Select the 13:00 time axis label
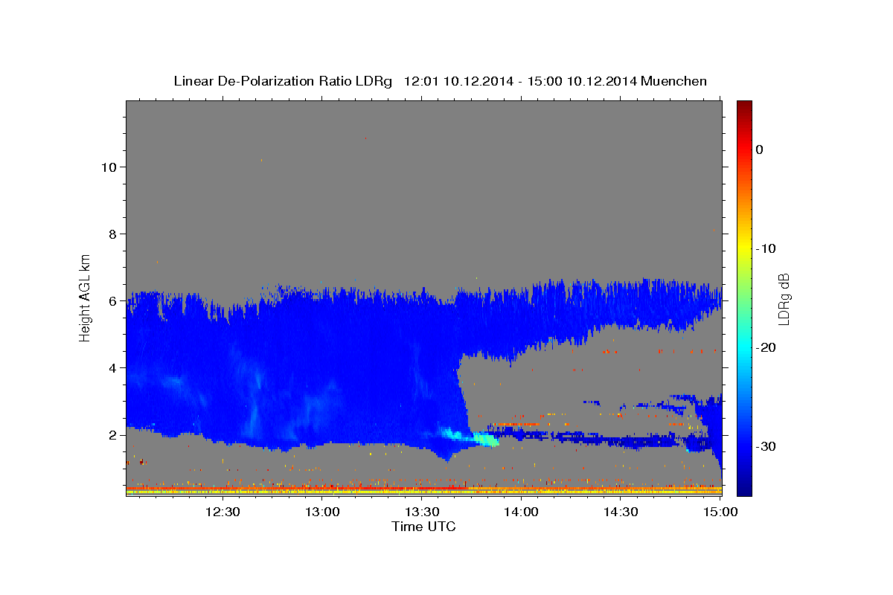The image size is (893, 595). (322, 512)
